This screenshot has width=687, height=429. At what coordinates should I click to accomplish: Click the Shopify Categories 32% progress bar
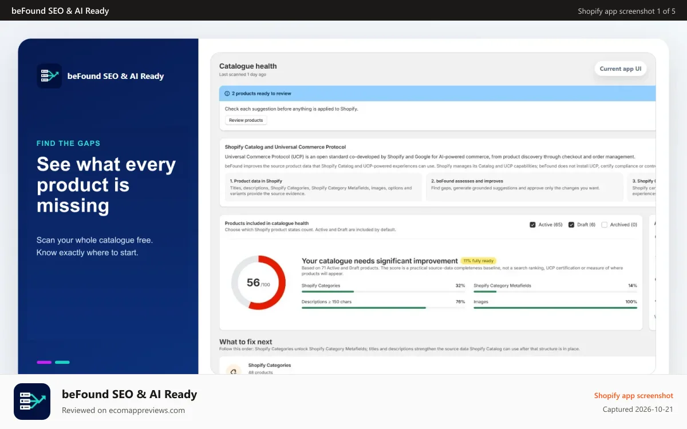pyautogui.click(x=383, y=292)
